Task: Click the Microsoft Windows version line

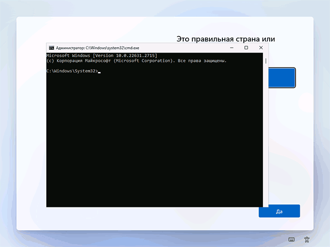Action: pyautogui.click(x=101, y=56)
